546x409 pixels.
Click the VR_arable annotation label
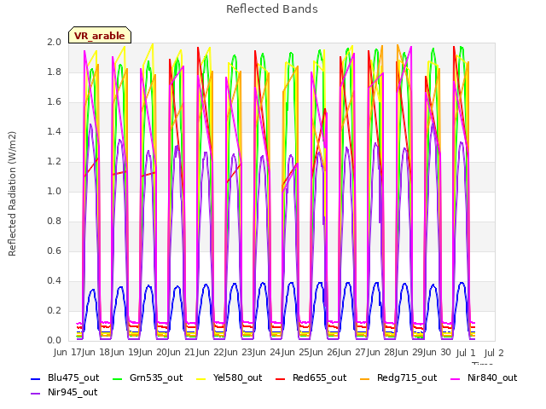[x=100, y=36]
